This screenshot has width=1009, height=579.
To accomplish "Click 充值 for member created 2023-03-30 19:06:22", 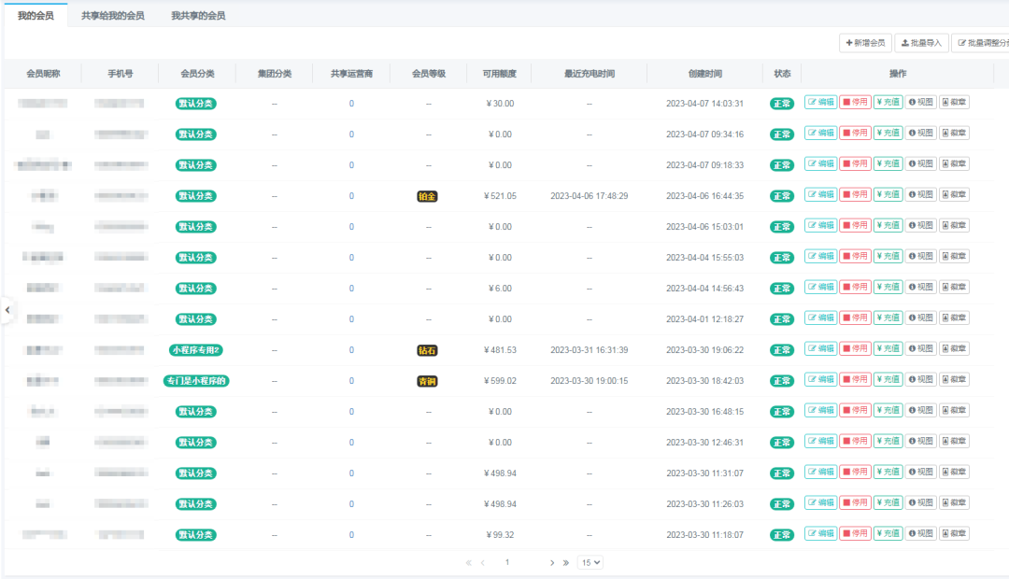I will 888,349.
